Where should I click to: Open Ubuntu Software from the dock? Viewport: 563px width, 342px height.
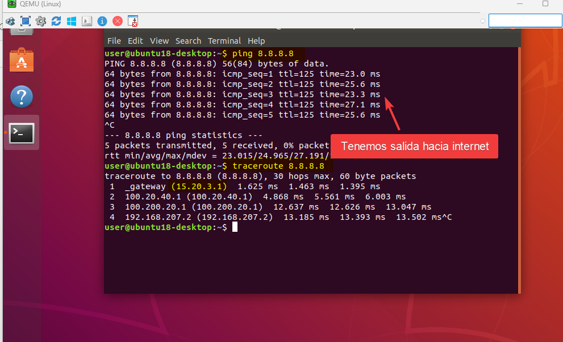point(22,60)
